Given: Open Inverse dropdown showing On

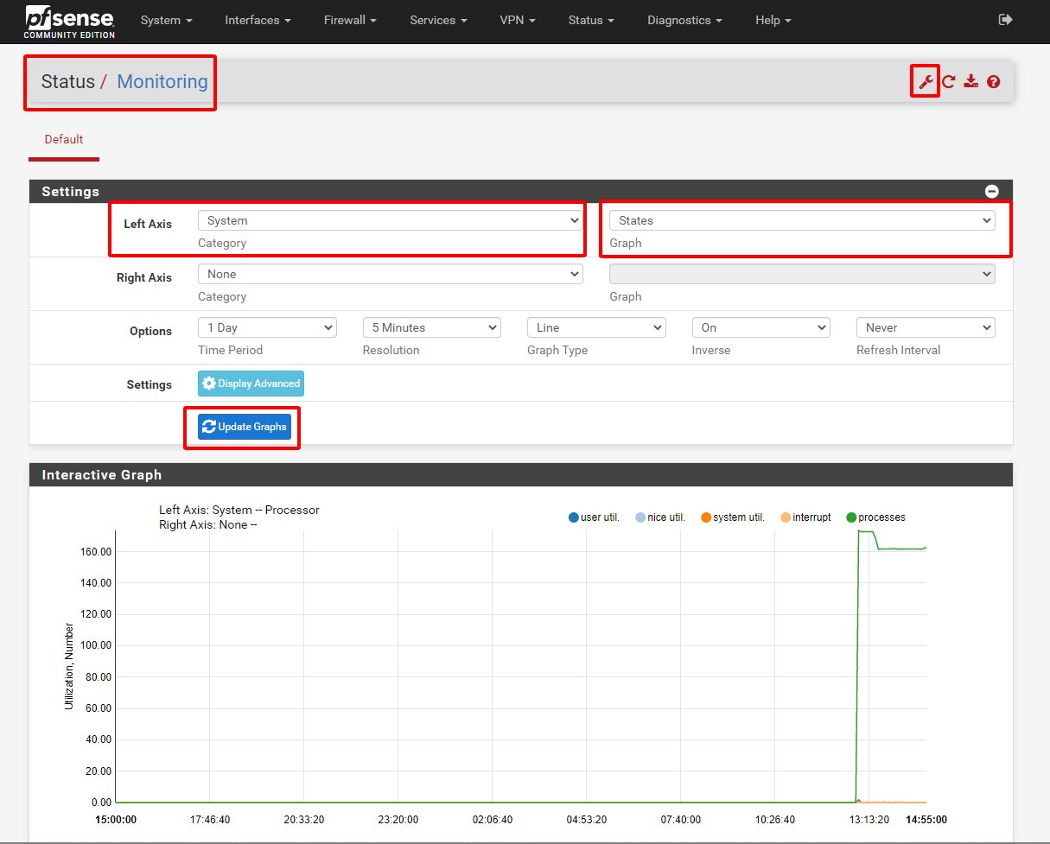Looking at the screenshot, I should point(761,327).
